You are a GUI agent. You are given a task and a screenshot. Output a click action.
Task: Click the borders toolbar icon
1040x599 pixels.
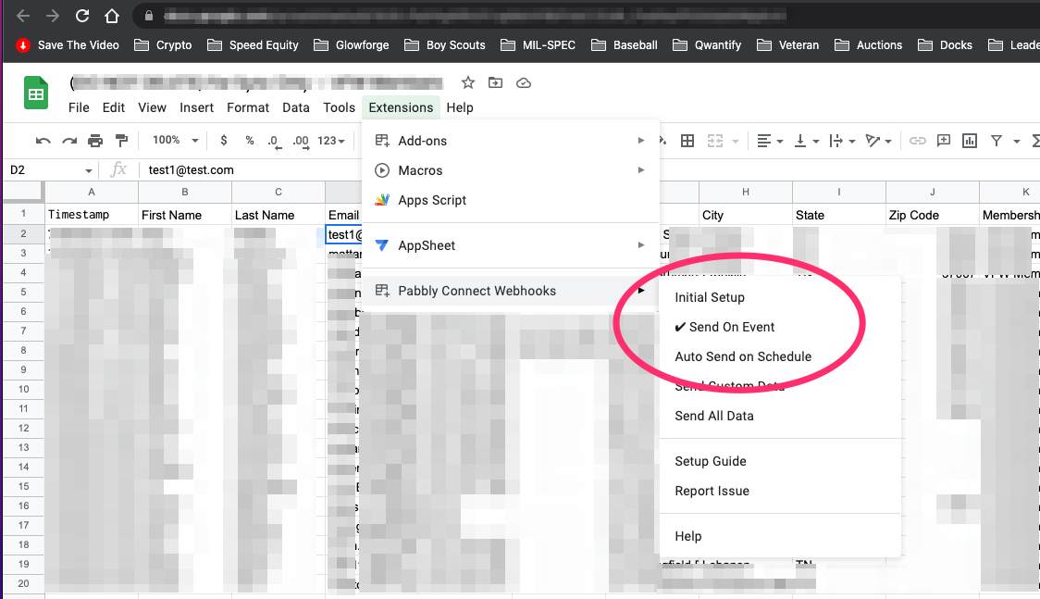[x=687, y=141]
